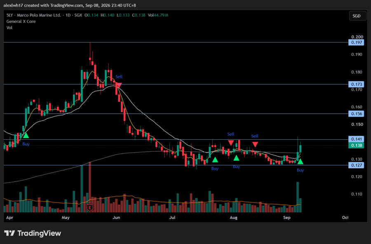Click the red earnings E icon
Screen dimensions: 371x244
(90, 208)
